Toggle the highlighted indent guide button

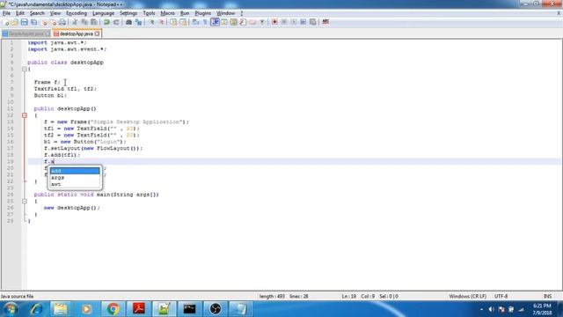(215, 22)
